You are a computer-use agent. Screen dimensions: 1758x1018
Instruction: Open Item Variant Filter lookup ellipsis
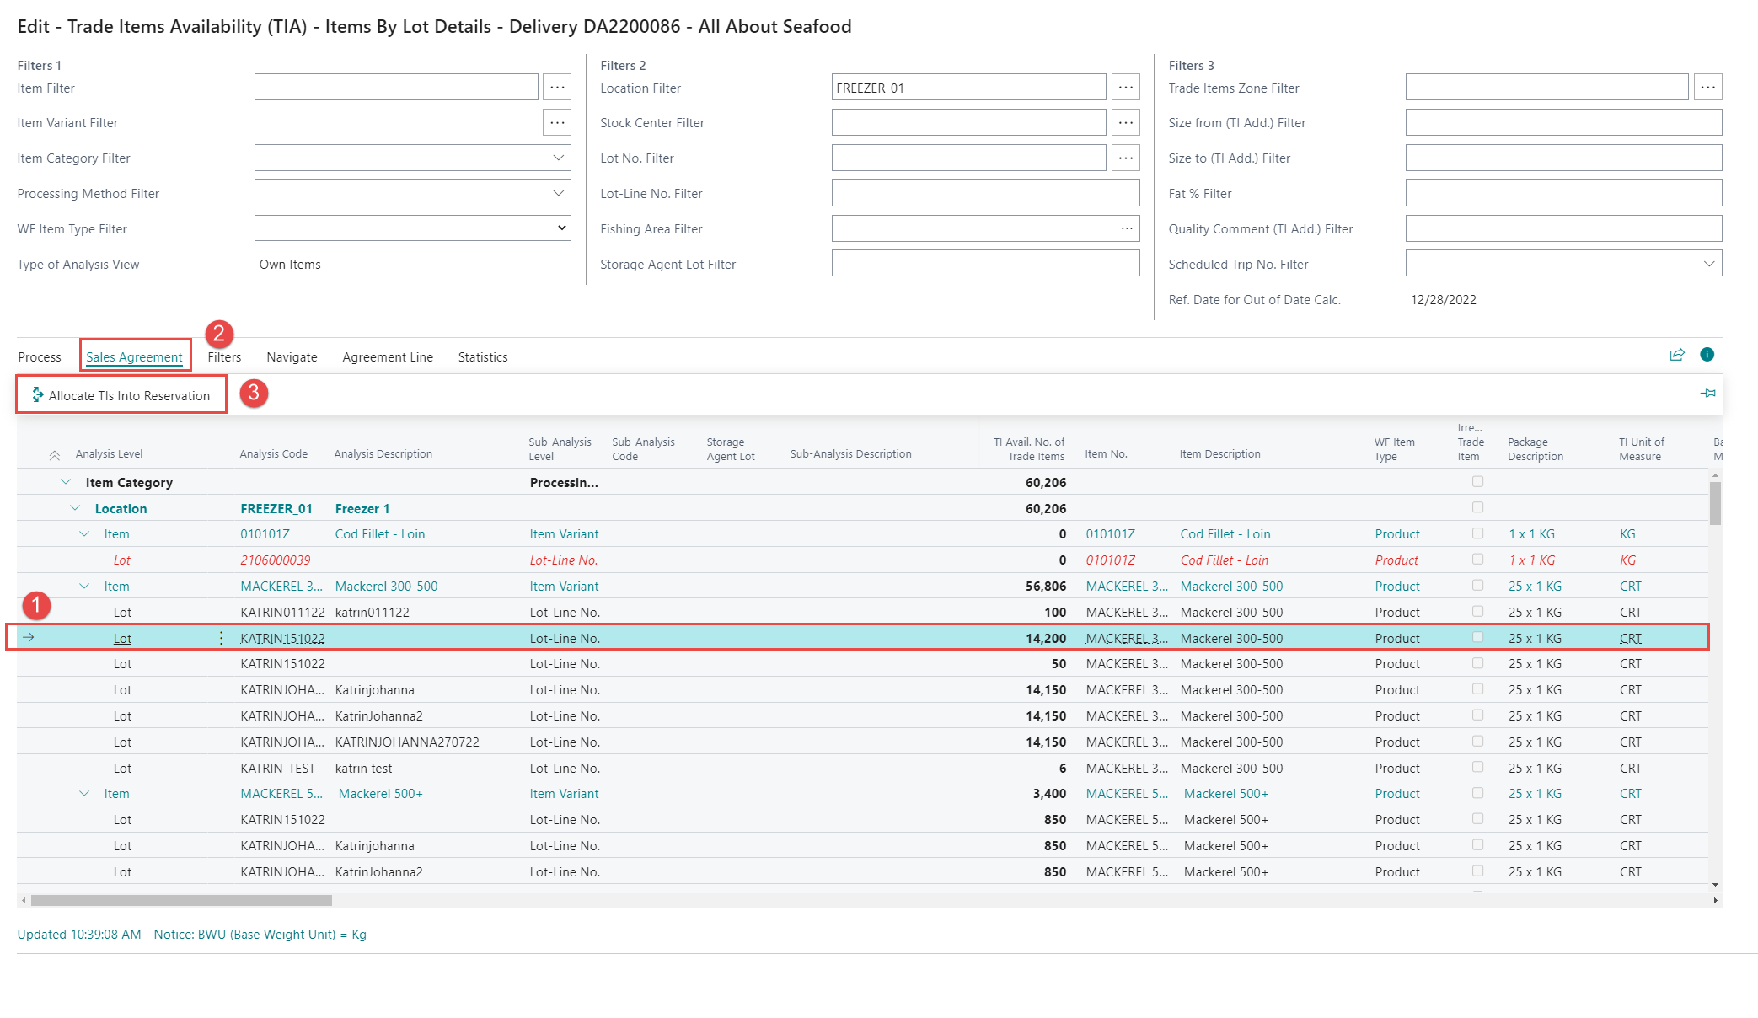coord(557,122)
